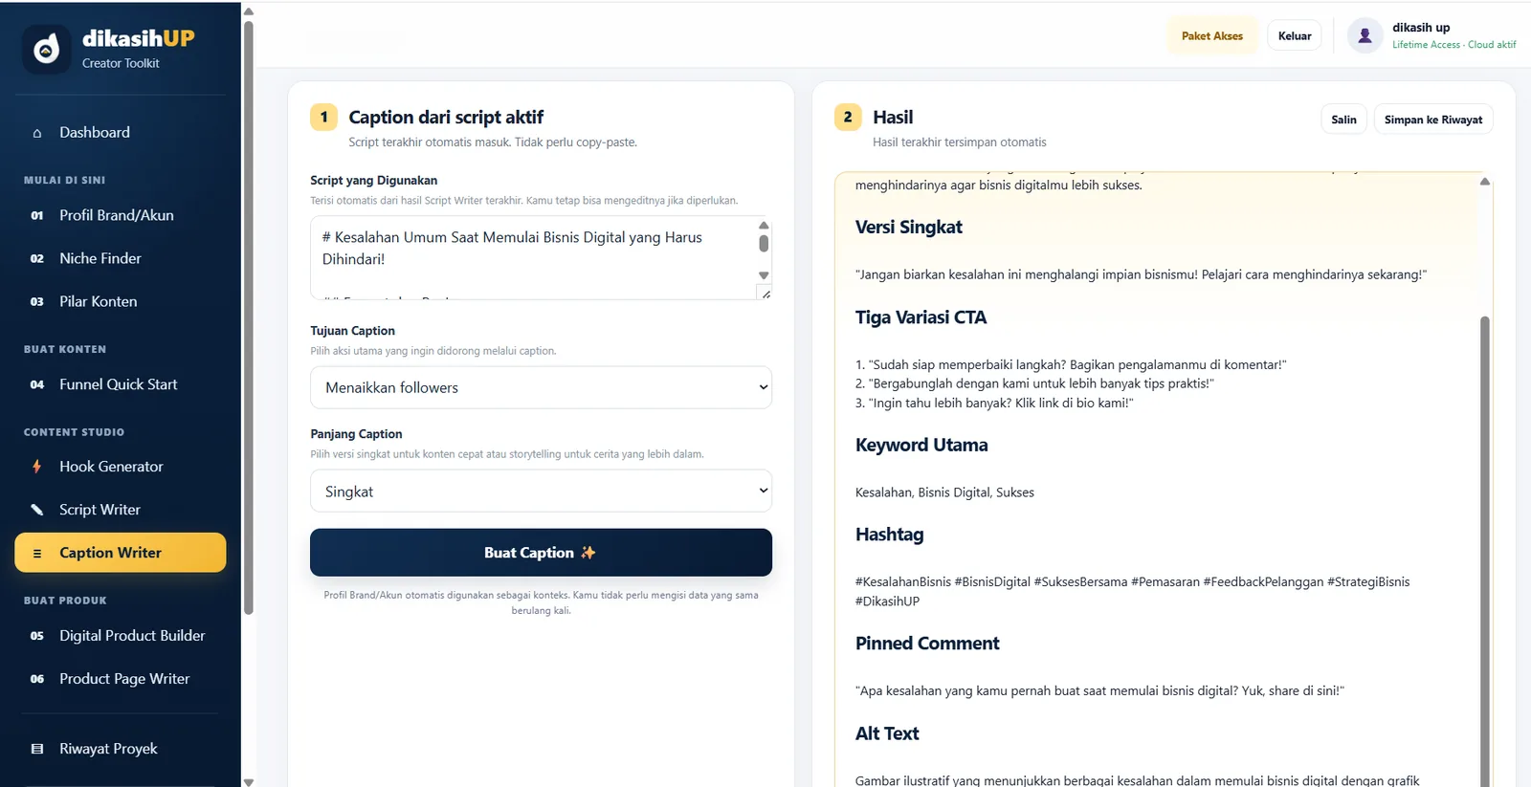This screenshot has width=1531, height=787.
Task: Click the Keluar logout button
Action: pyautogui.click(x=1295, y=36)
